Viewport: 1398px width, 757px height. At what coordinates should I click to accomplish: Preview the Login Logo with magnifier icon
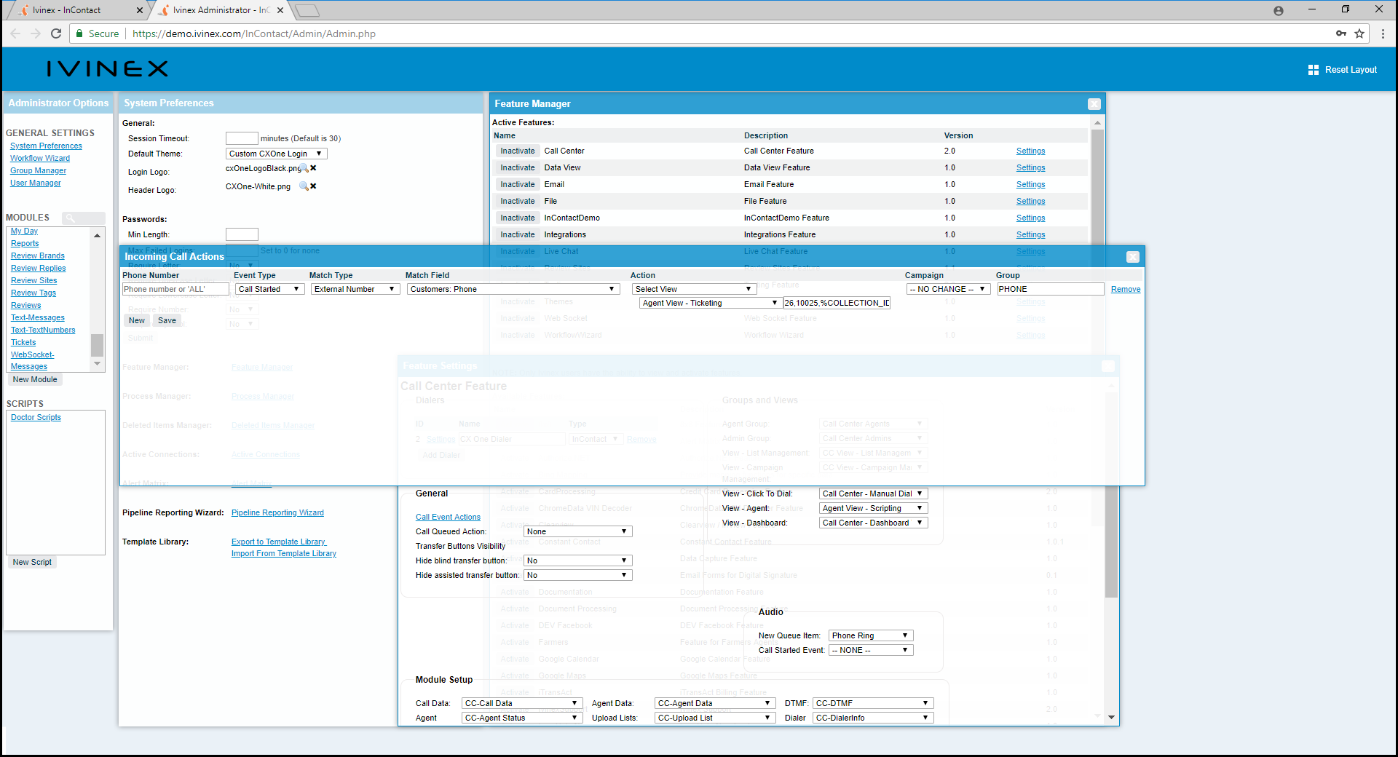tap(304, 168)
